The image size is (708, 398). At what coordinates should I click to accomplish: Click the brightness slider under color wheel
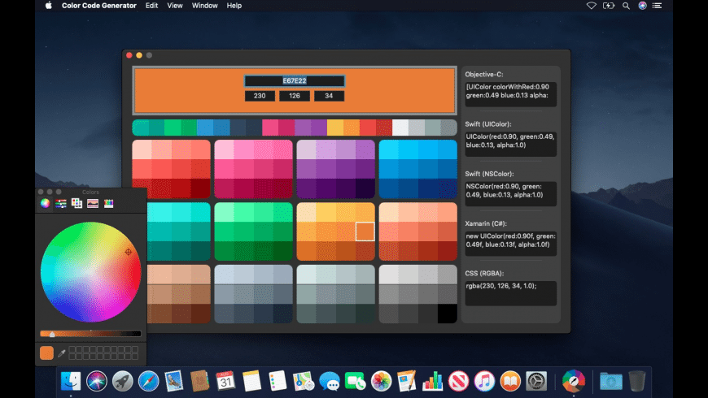click(x=90, y=333)
